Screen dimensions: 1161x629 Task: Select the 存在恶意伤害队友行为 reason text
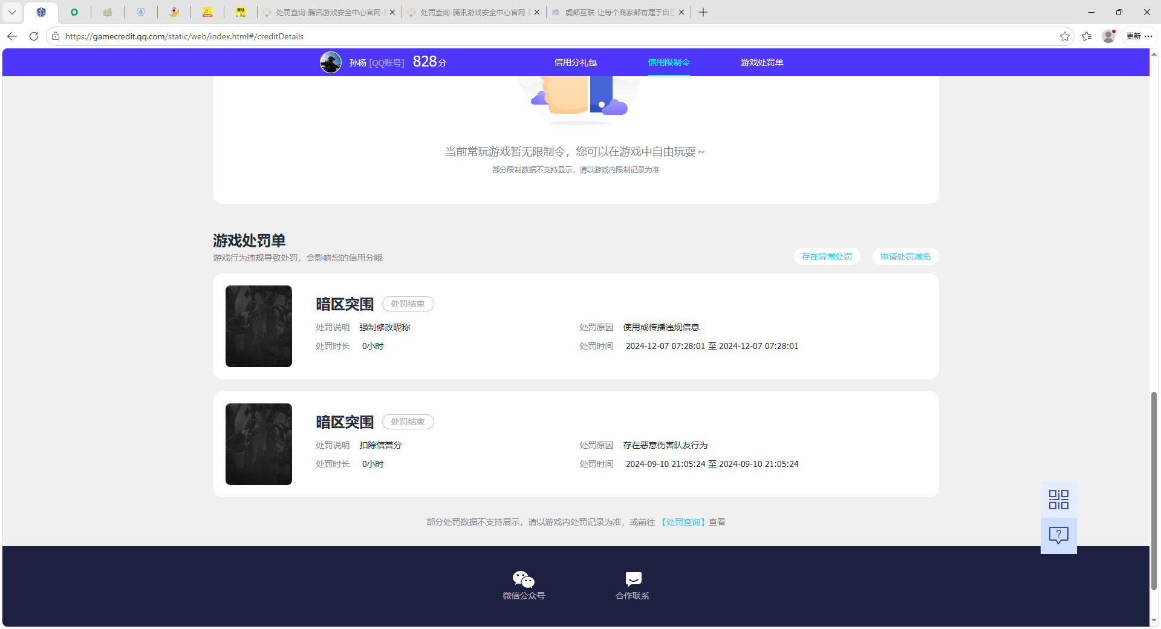(x=665, y=445)
